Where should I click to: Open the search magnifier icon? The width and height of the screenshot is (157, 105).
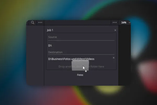32,23
